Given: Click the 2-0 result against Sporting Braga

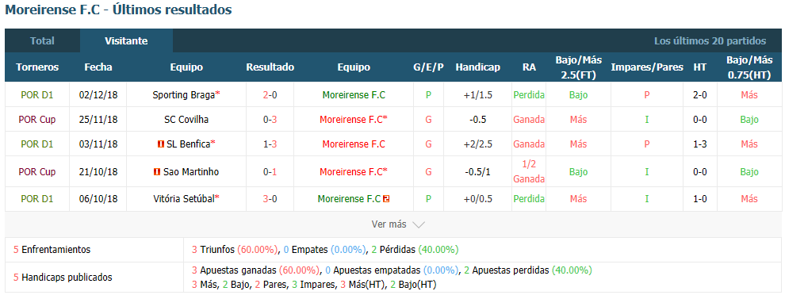Looking at the screenshot, I should 270,94.
